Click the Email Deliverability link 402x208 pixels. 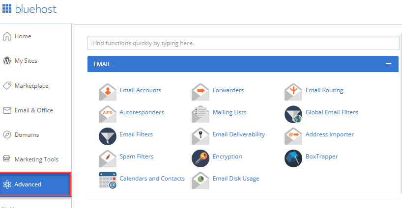pyautogui.click(x=239, y=134)
